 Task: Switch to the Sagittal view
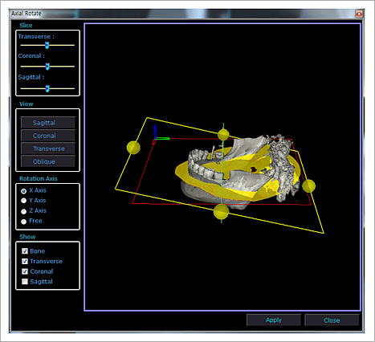(48, 123)
